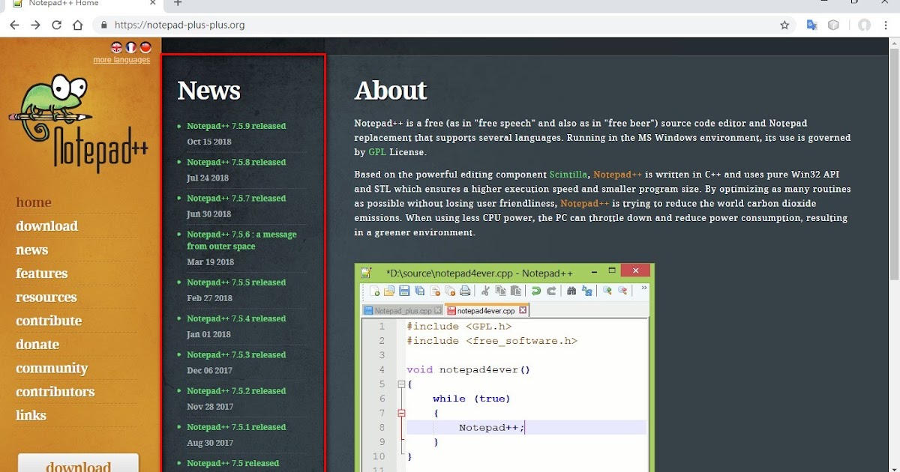Screen dimensions: 900x472
Task: Select the French flag language icon
Action: pos(130,47)
